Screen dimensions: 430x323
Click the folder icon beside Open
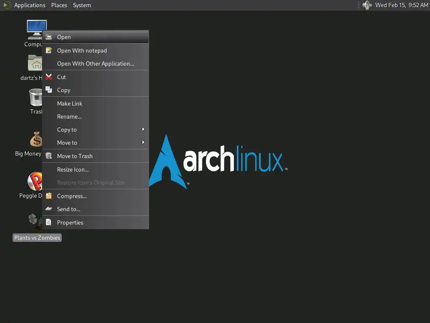[49, 37]
